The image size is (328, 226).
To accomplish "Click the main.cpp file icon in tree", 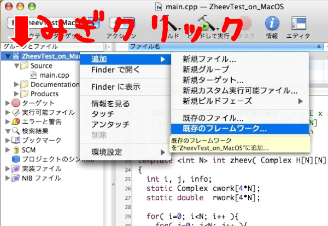I will [x=33, y=75].
